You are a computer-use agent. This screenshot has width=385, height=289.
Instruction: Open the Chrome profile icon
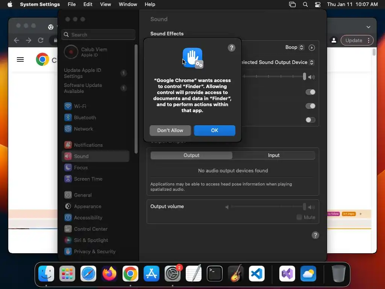(334, 40)
